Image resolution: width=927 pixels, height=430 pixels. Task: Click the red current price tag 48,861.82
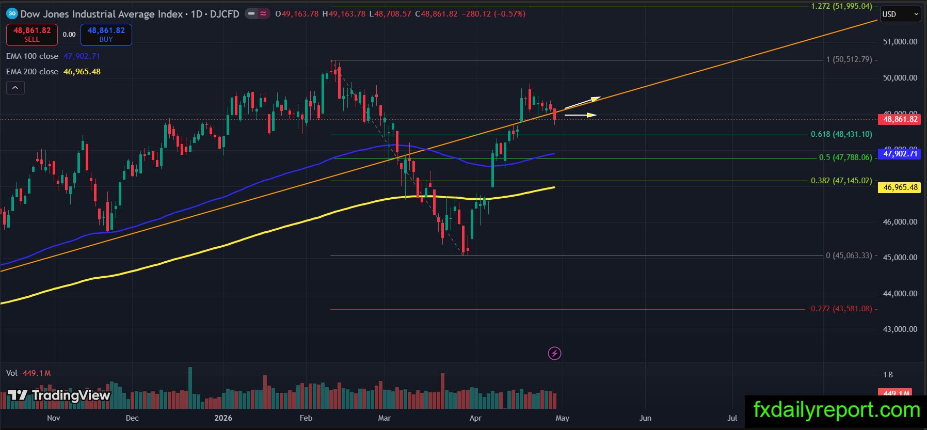click(x=900, y=119)
